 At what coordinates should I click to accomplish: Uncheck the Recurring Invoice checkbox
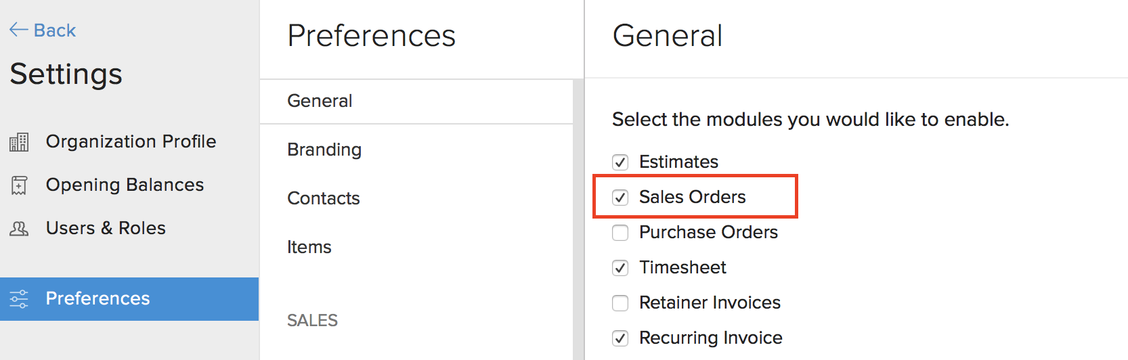tap(620, 338)
